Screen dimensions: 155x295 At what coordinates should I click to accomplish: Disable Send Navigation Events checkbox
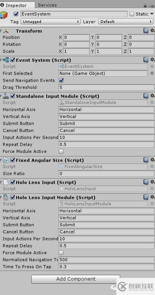click(x=61, y=80)
